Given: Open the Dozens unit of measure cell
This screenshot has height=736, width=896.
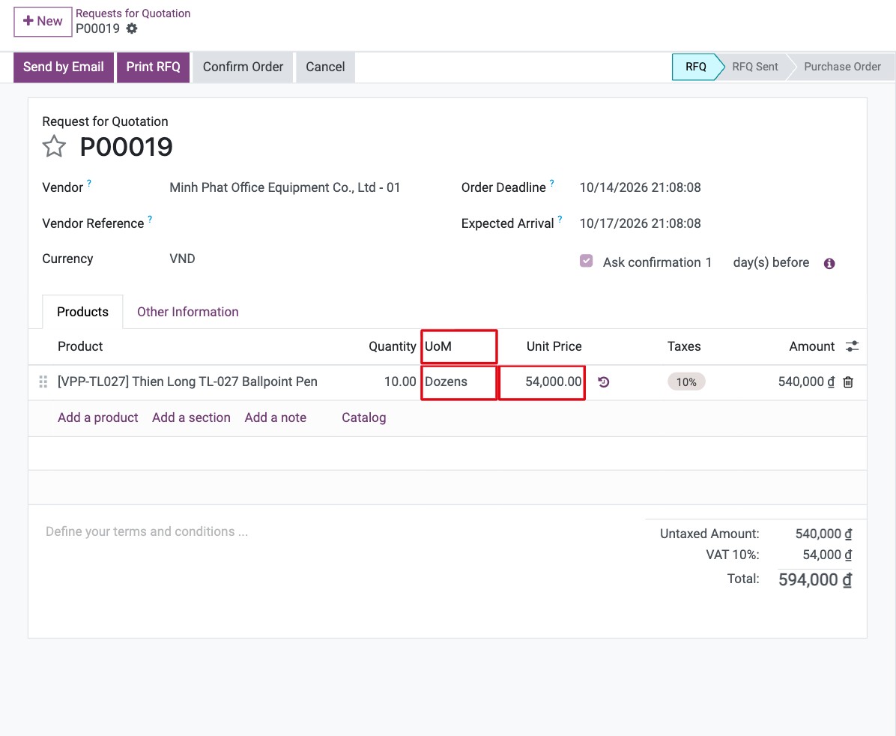Looking at the screenshot, I should (458, 382).
